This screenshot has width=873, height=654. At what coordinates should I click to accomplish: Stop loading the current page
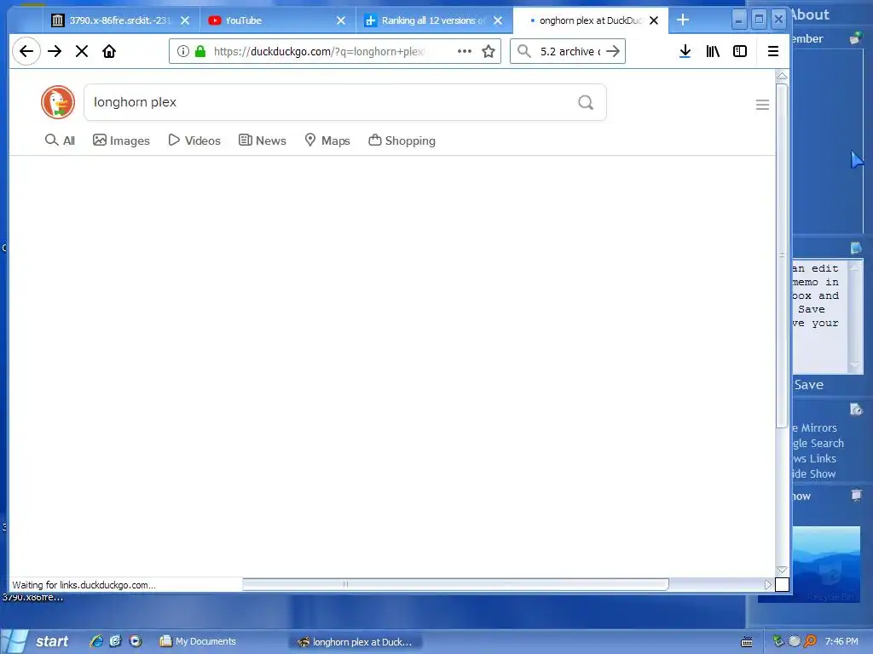(x=81, y=51)
